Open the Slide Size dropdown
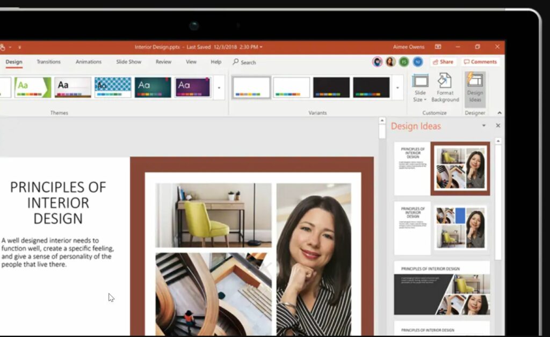The height and width of the screenshot is (337, 550). coord(420,88)
